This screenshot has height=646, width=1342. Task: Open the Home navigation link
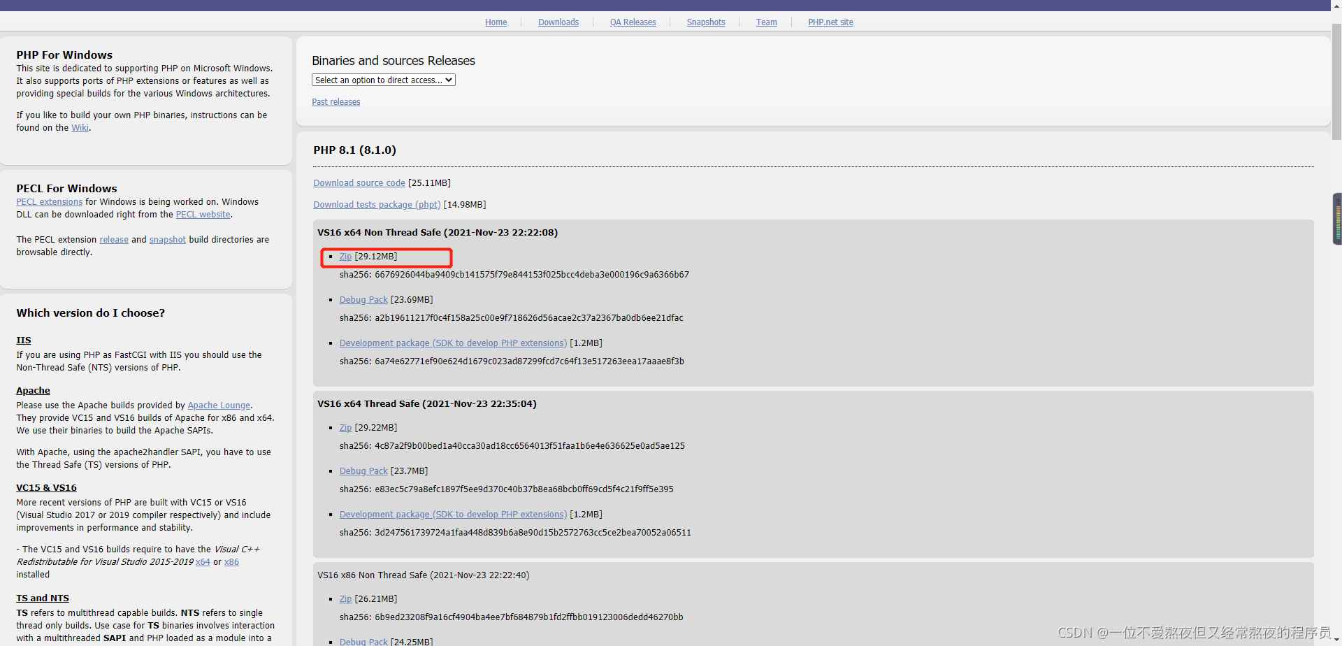point(496,22)
